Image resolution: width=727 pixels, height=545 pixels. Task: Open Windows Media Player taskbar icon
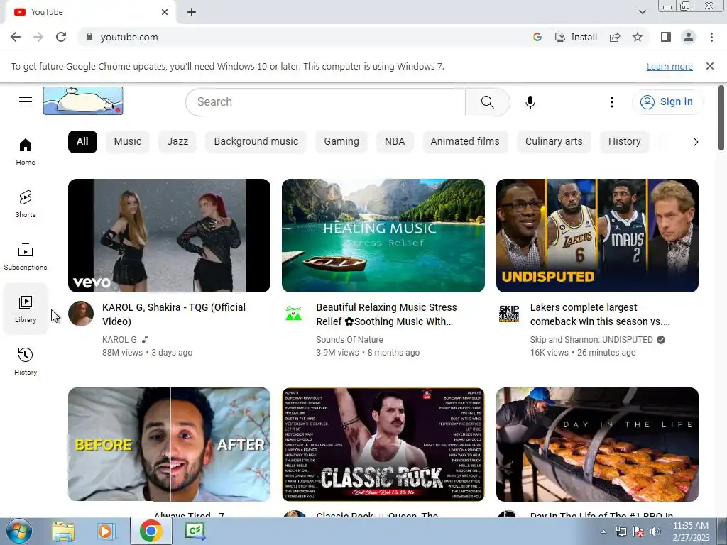[x=106, y=532]
